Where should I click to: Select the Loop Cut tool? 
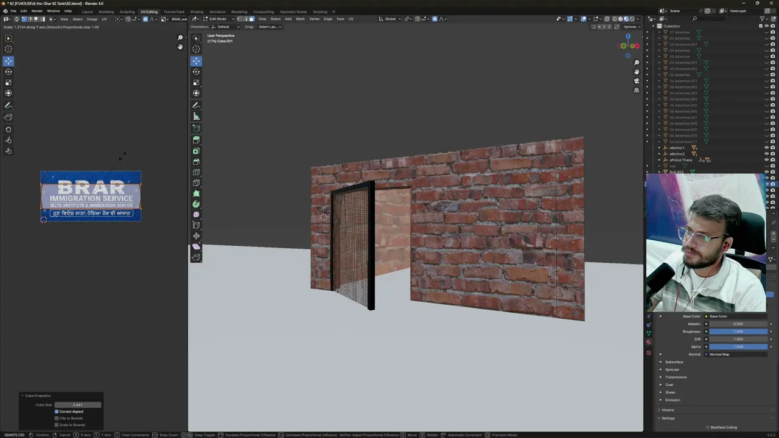tap(196, 172)
